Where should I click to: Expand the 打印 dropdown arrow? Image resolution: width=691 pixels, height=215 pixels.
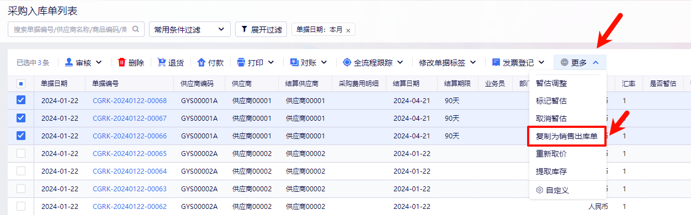coord(271,62)
